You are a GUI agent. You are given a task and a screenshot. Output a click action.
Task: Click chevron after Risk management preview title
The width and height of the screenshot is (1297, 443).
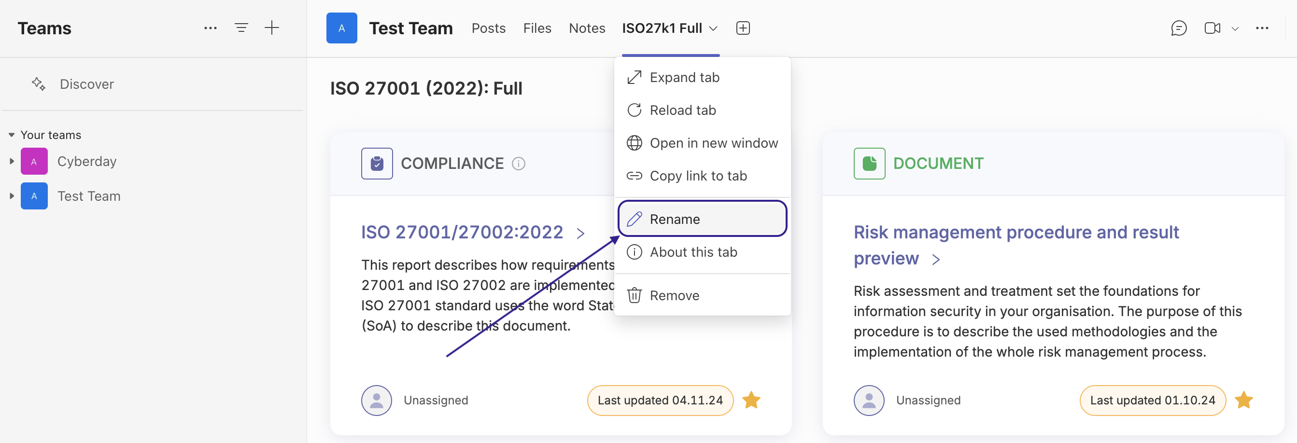click(935, 259)
